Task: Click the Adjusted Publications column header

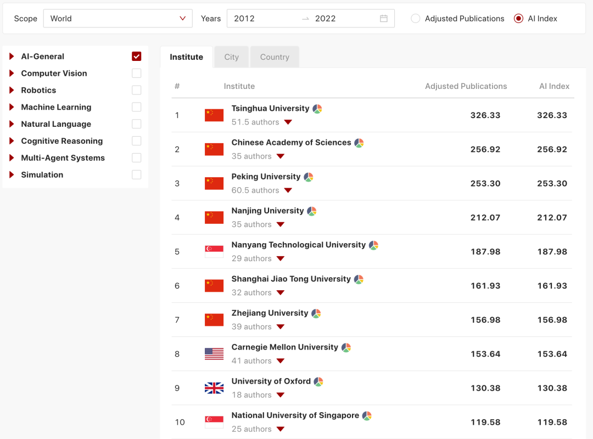Action: 466,86
